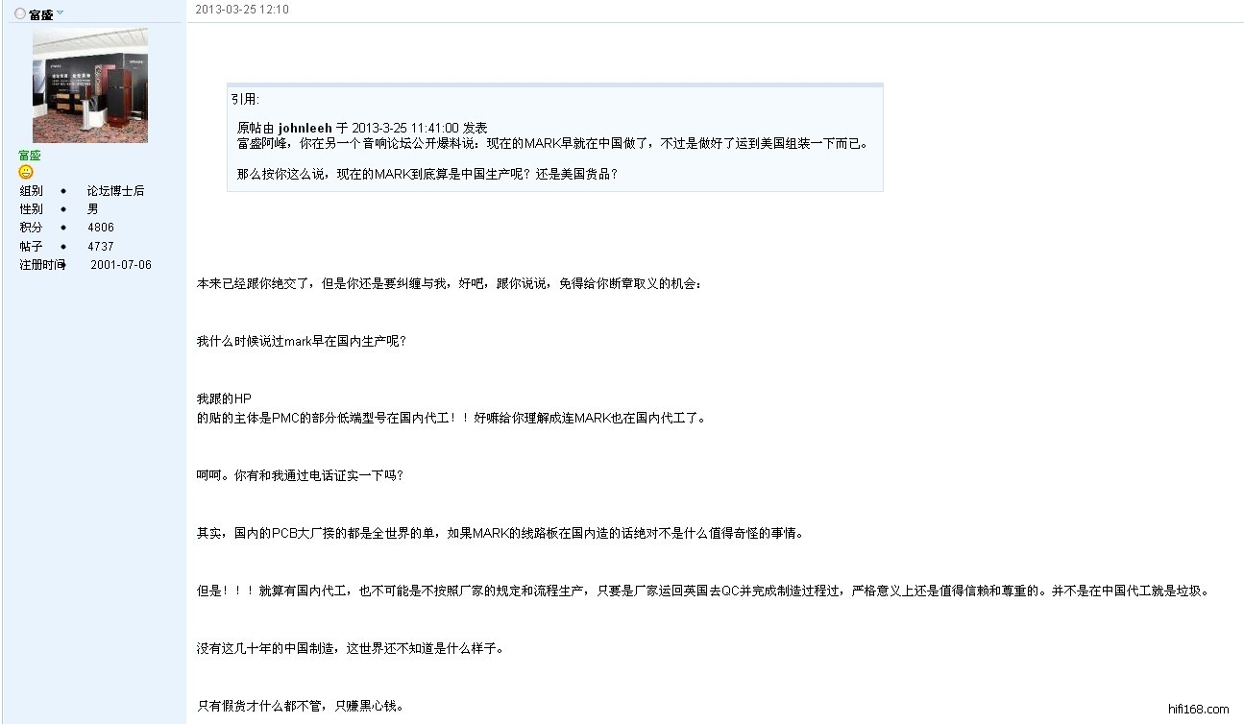The height and width of the screenshot is (724, 1244).
Task: Click the post timestamp 2013-03-25 12:10
Action: coord(242,10)
